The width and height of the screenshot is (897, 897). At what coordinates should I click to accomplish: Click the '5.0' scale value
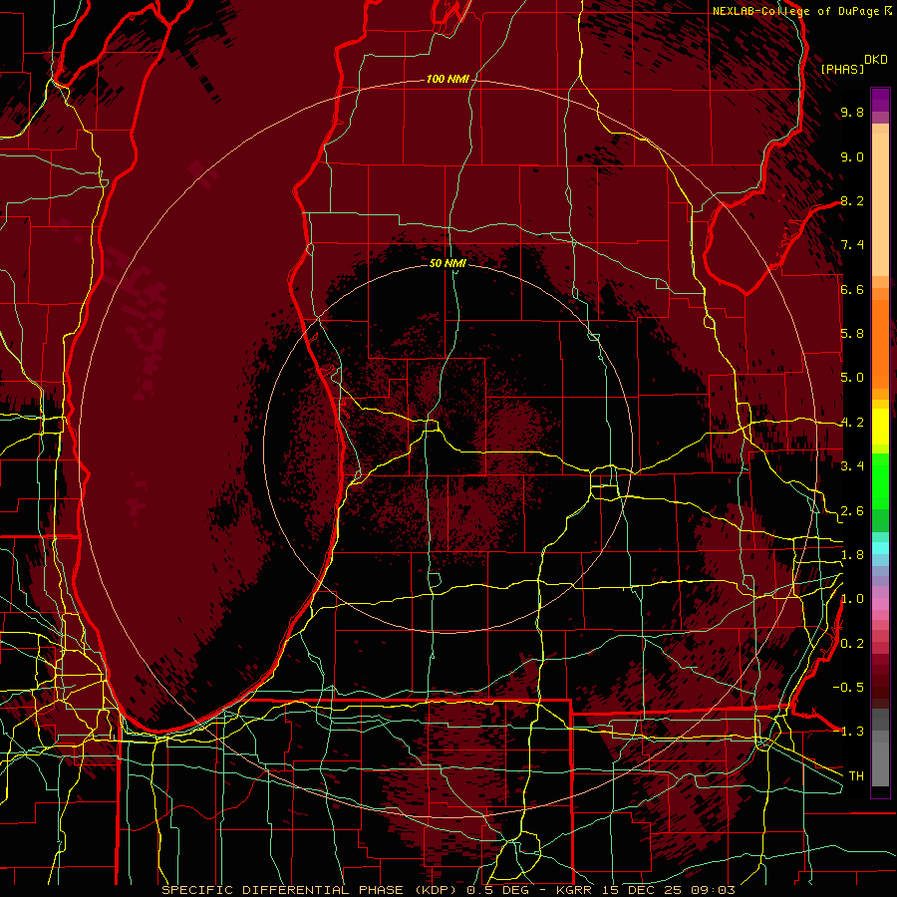pos(852,378)
